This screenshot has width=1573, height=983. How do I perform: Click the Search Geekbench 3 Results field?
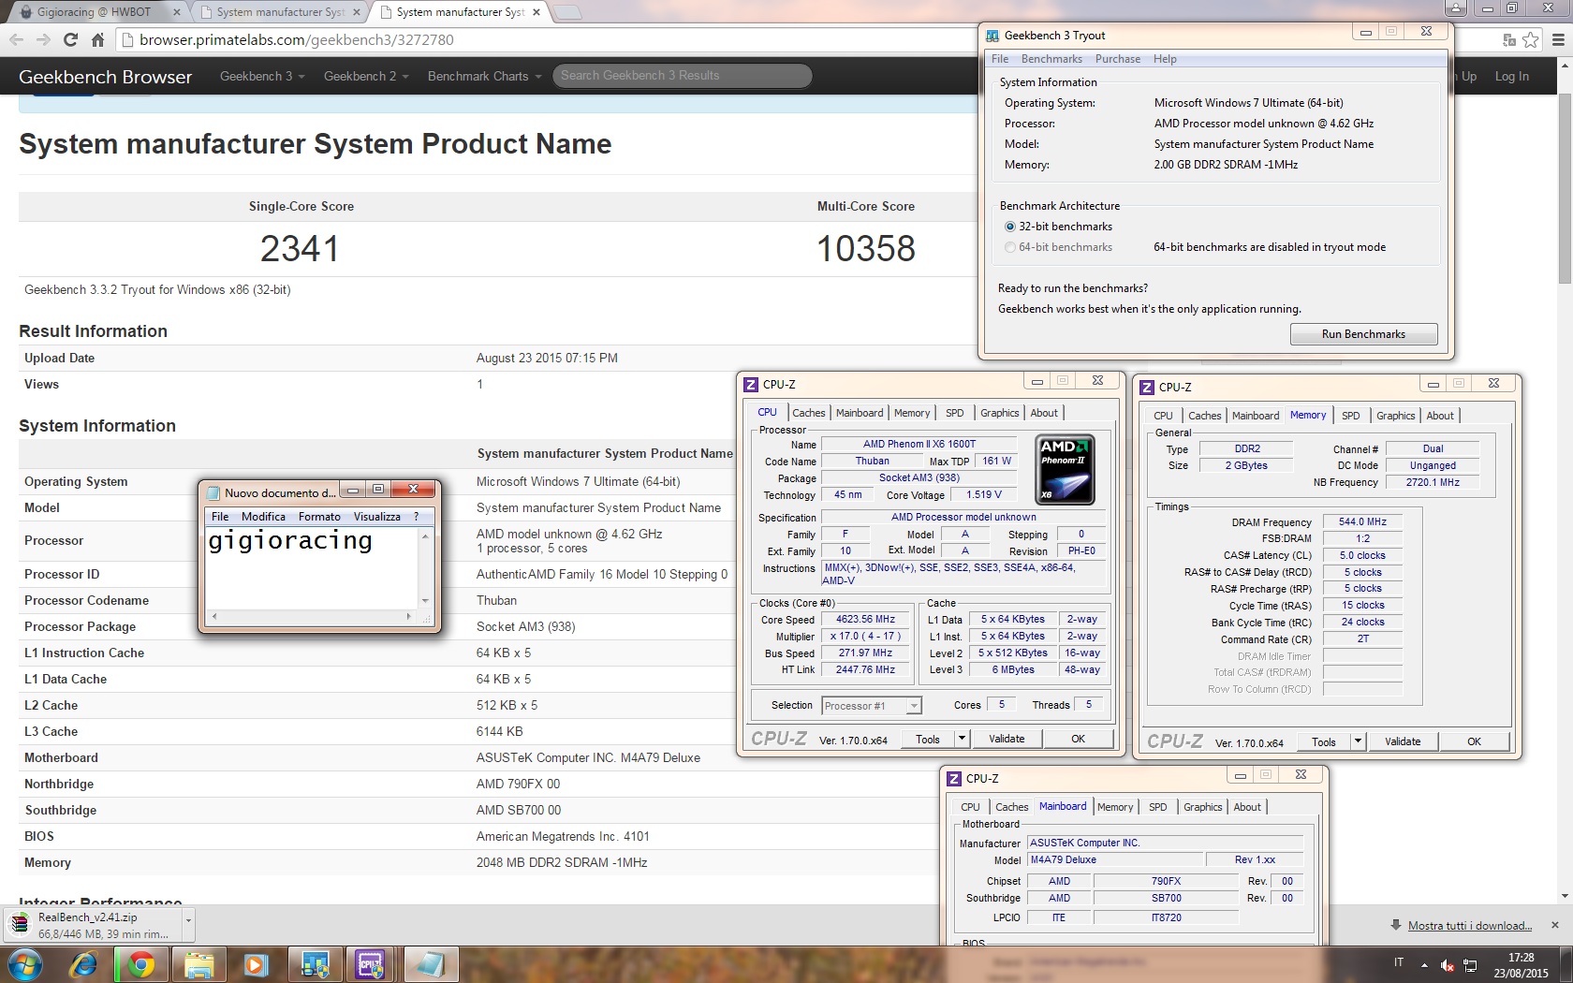pos(682,76)
